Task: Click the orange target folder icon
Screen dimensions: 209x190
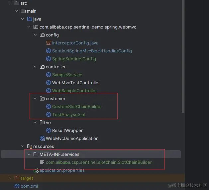Action: coord(17,178)
